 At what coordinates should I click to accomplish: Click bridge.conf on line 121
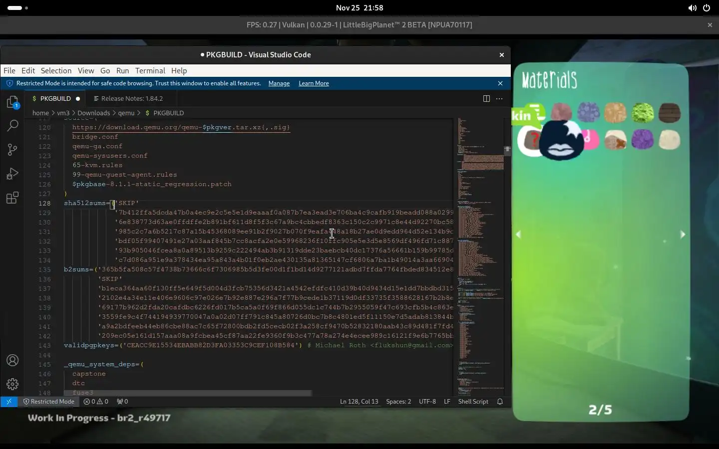(95, 137)
